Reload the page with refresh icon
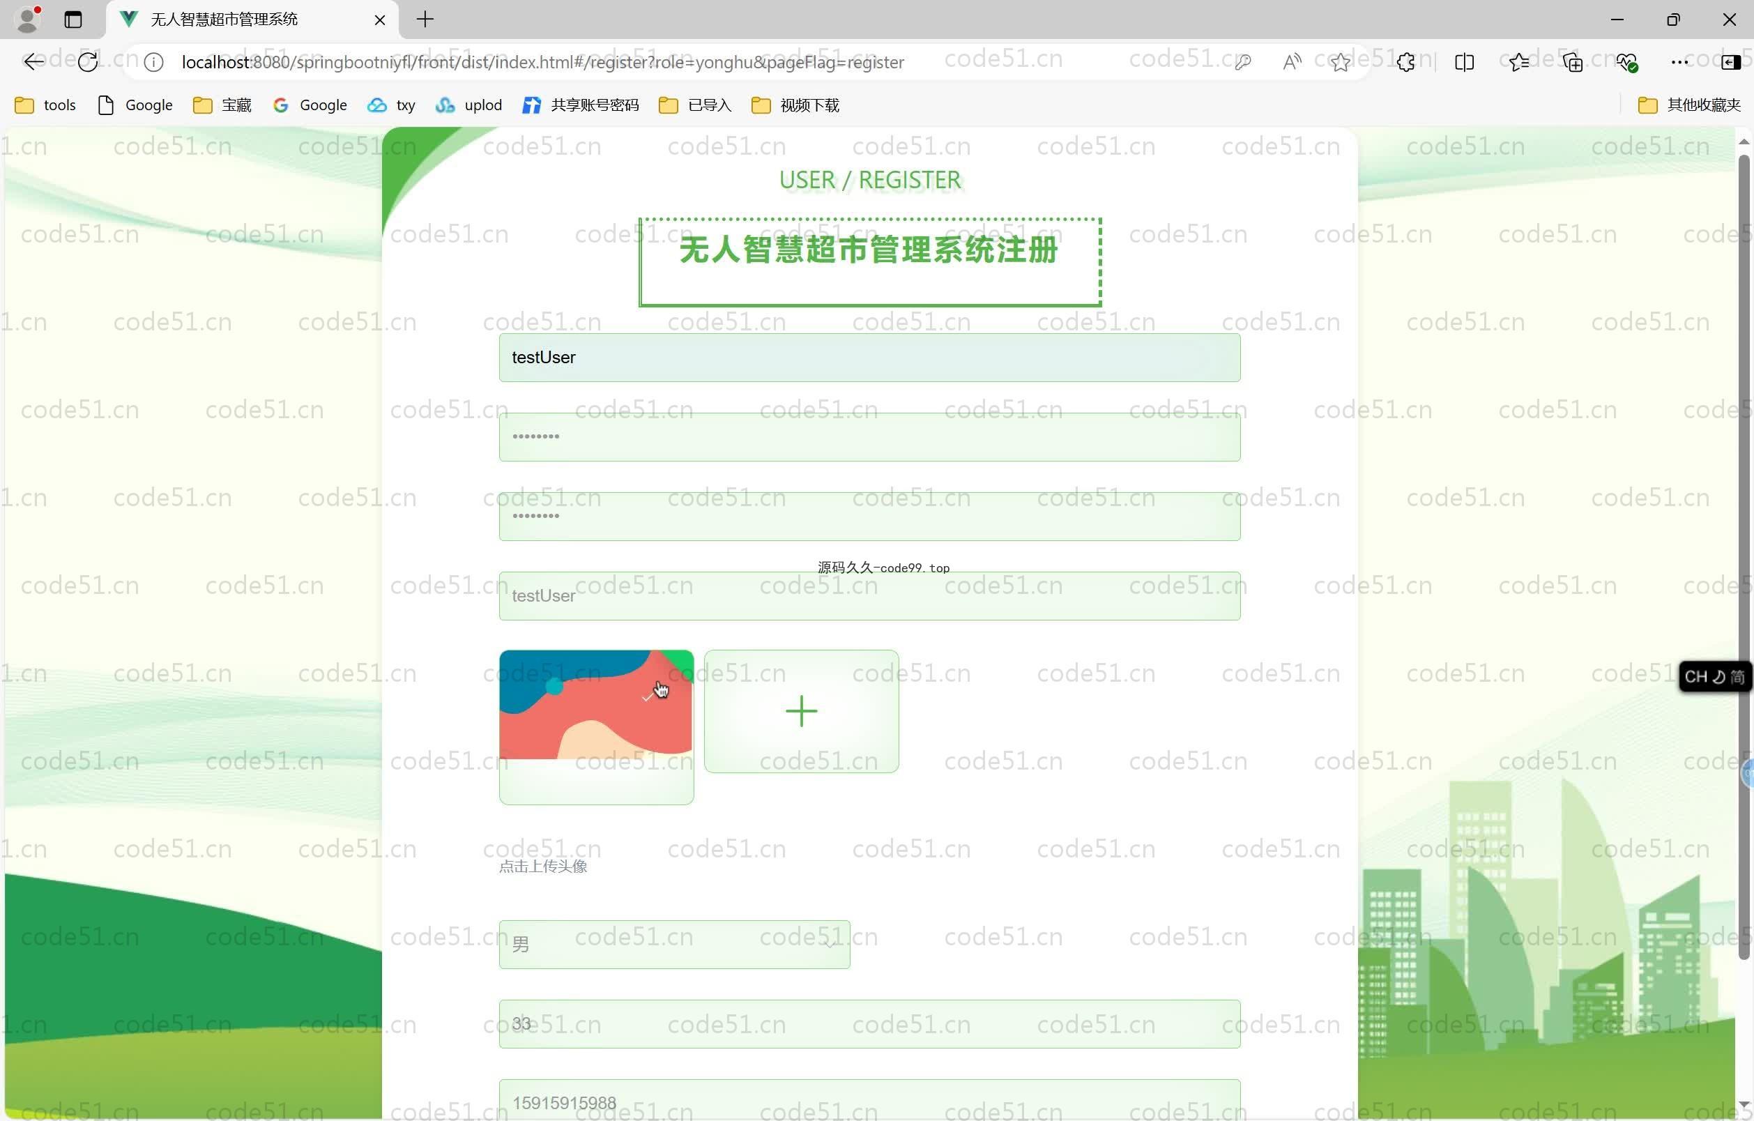The image size is (1754, 1121). pyautogui.click(x=88, y=63)
